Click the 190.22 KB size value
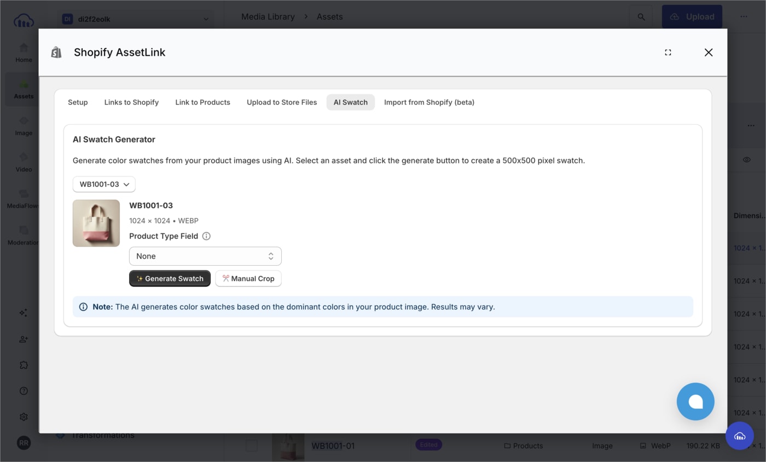This screenshot has height=462, width=766. [x=703, y=446]
